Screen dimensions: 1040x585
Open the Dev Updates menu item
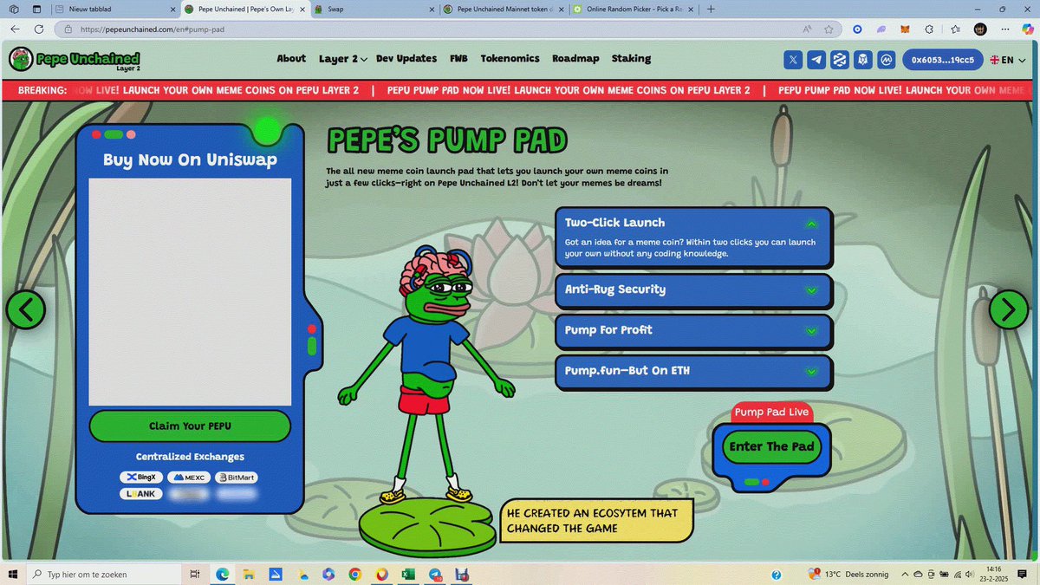coord(406,59)
